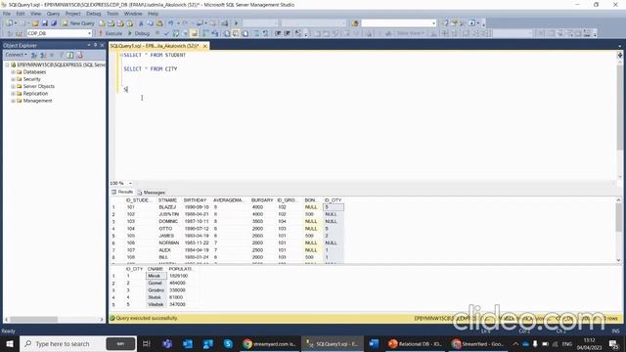Viewport: 626px width, 352px height.
Task: Open the Skype icon on taskbar
Action: (x=228, y=343)
